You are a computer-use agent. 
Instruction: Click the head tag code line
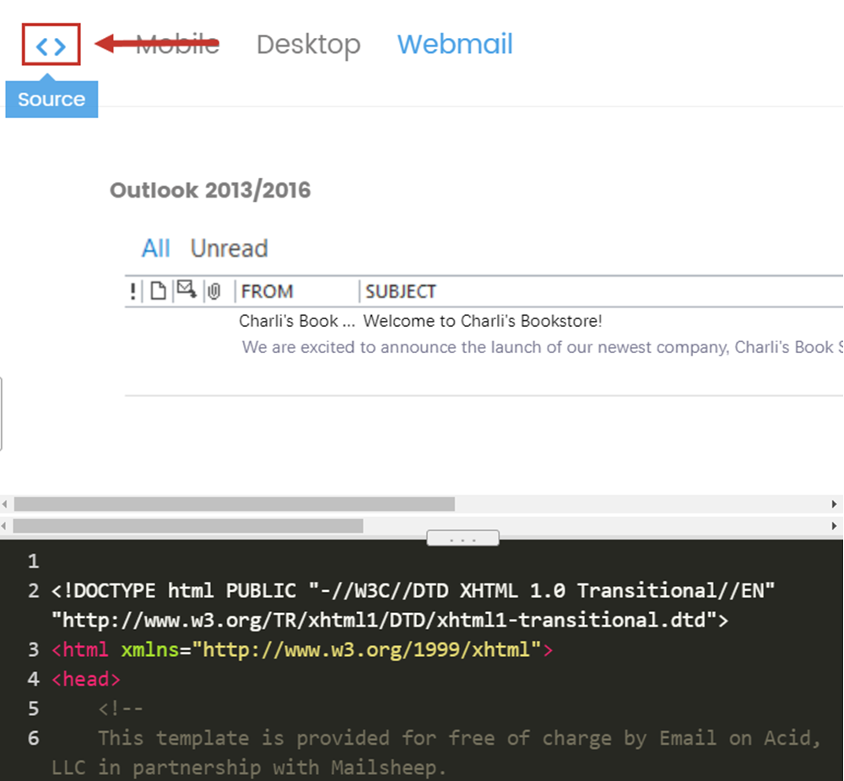(x=86, y=679)
